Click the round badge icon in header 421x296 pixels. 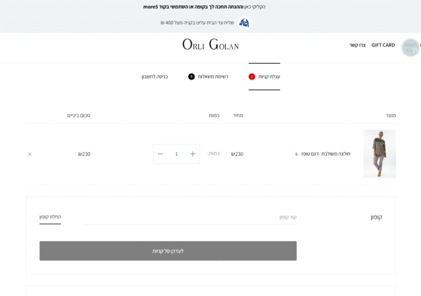pyautogui.click(x=410, y=47)
